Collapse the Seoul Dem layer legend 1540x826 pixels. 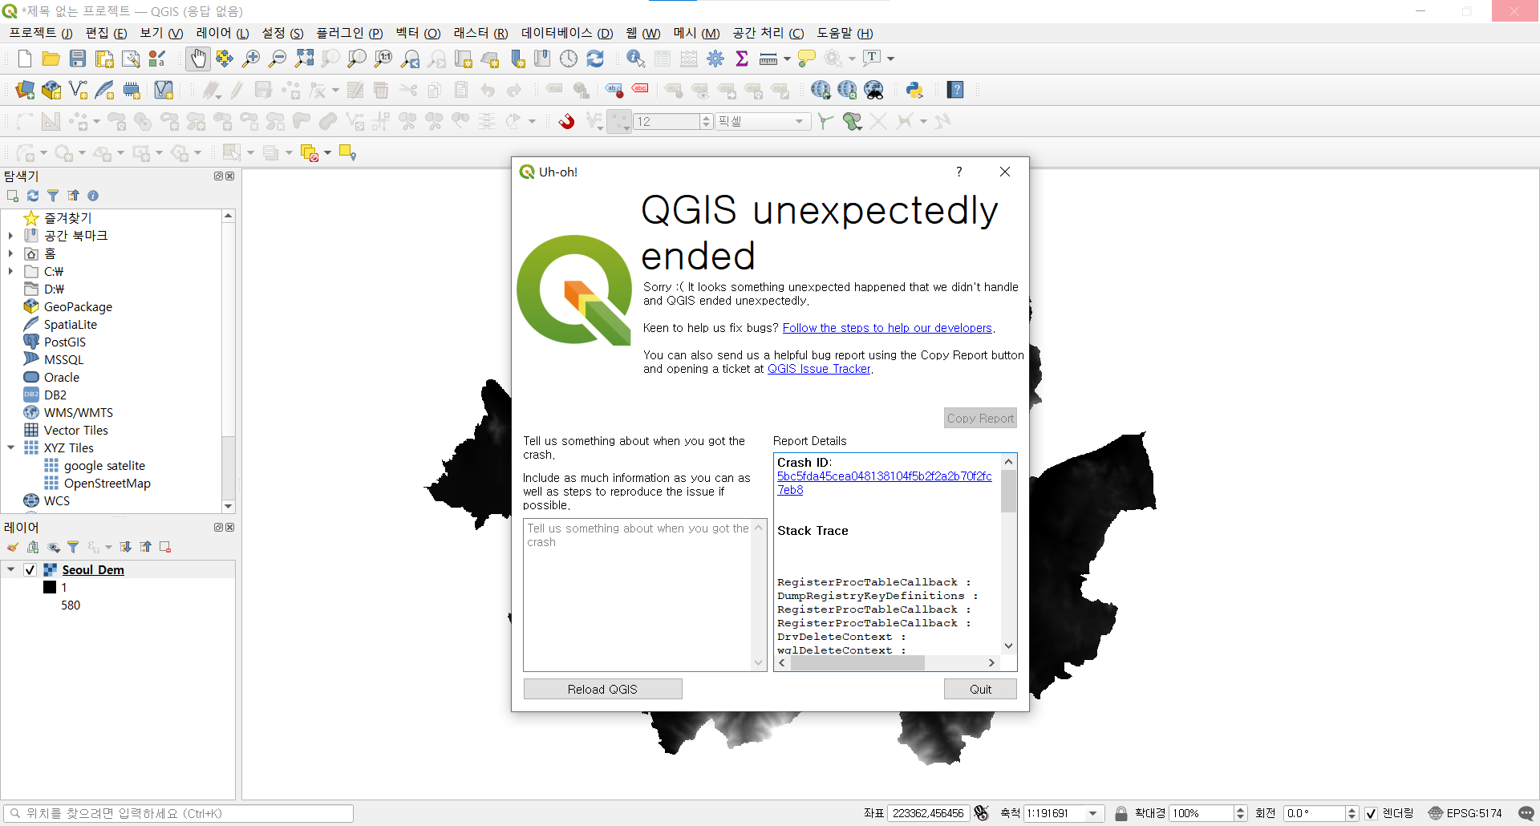[x=11, y=569]
